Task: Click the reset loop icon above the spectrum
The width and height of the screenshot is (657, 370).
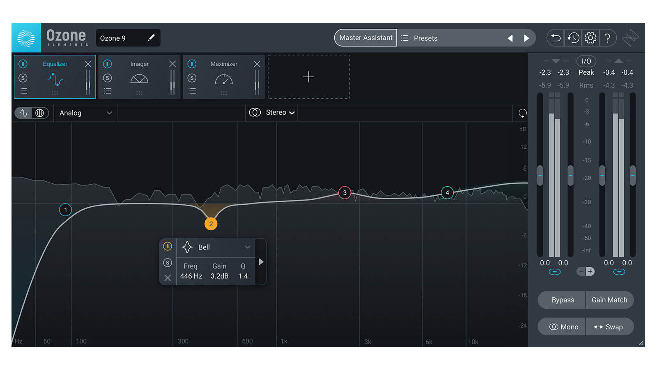Action: pos(522,113)
